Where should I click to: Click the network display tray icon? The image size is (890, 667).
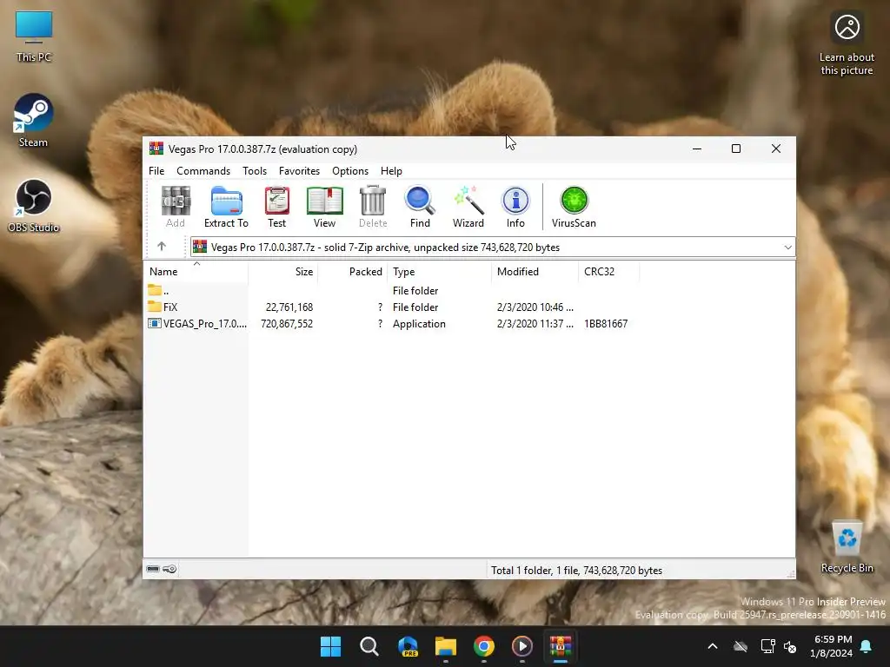(767, 646)
